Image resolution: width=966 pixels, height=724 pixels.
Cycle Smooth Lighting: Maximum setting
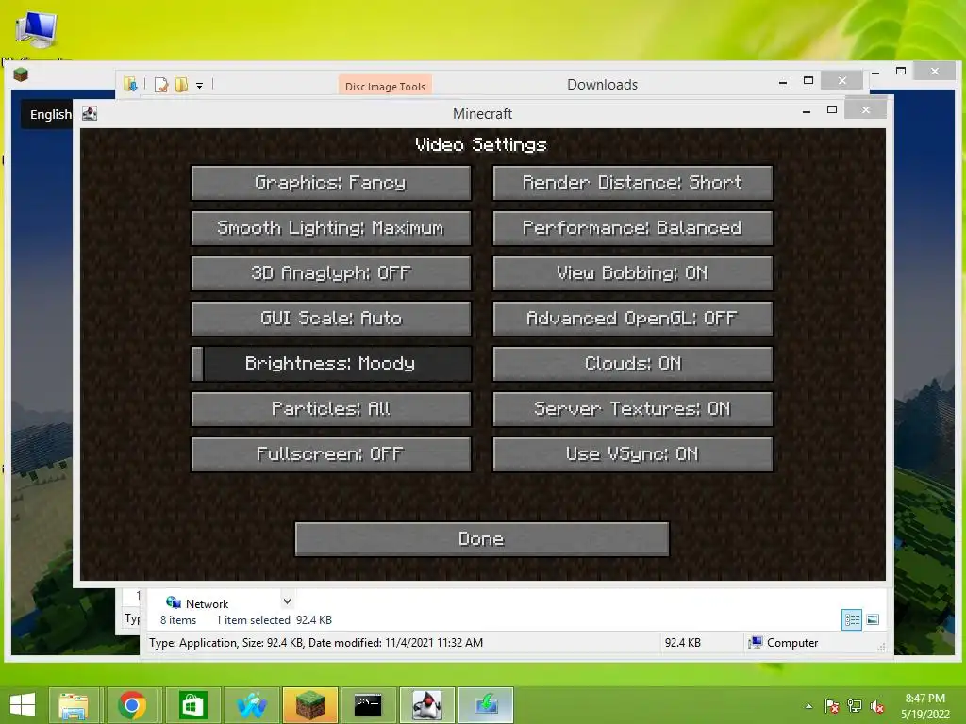pyautogui.click(x=331, y=228)
